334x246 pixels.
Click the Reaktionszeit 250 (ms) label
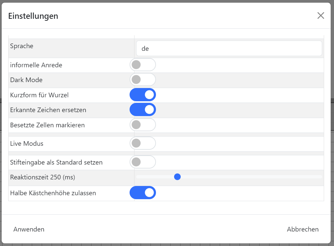(43, 177)
